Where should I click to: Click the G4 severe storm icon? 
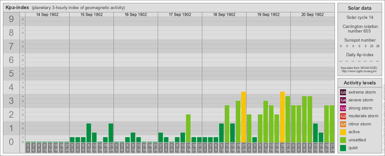[x=343, y=100]
